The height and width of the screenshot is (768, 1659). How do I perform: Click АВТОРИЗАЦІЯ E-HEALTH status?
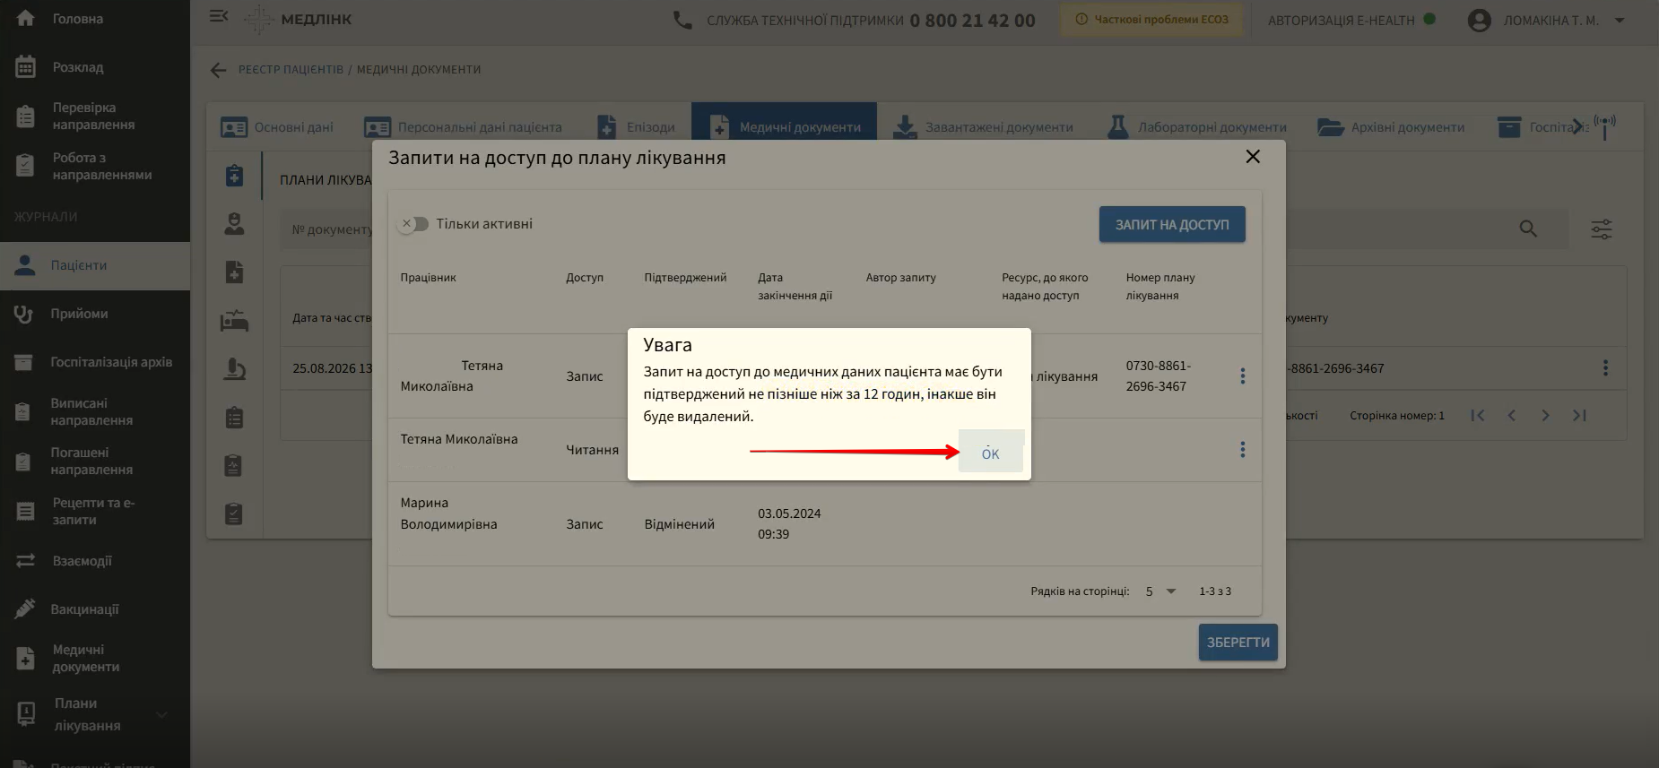pyautogui.click(x=1351, y=20)
